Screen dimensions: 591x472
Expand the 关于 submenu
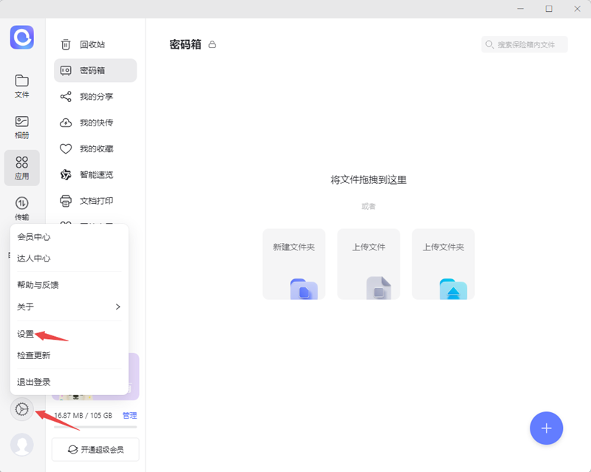coord(70,307)
